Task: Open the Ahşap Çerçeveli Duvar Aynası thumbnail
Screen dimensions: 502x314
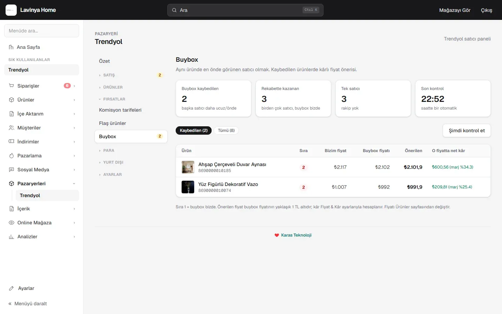Action: tap(188, 167)
